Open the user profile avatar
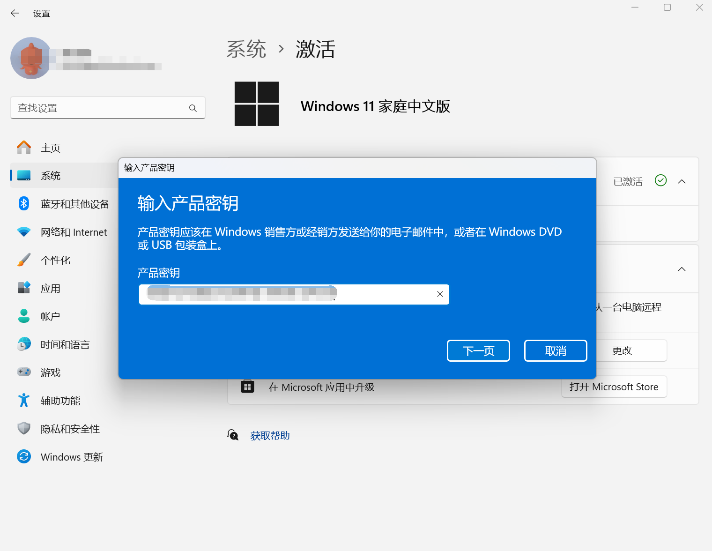Image resolution: width=712 pixels, height=551 pixels. click(31, 58)
